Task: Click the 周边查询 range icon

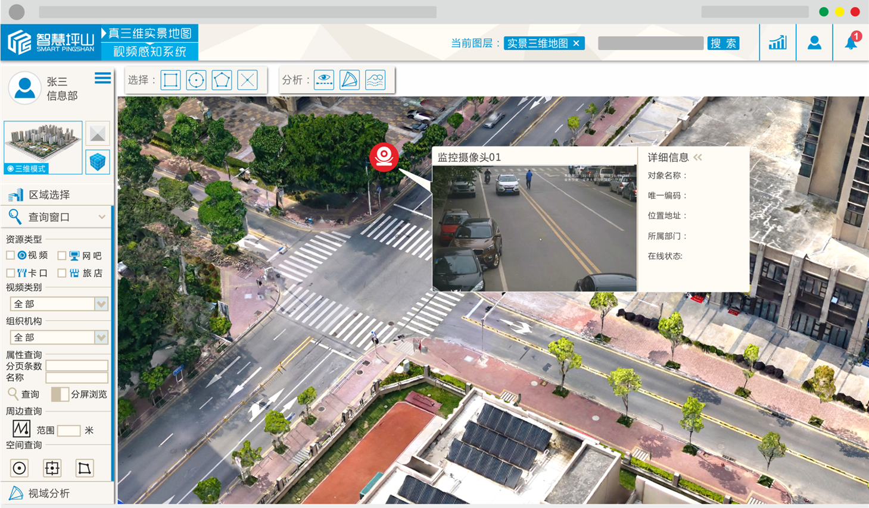Action: point(21,429)
